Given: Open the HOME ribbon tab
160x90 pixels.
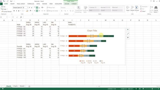Looking at the screenshot, I should (x=6, y=4).
